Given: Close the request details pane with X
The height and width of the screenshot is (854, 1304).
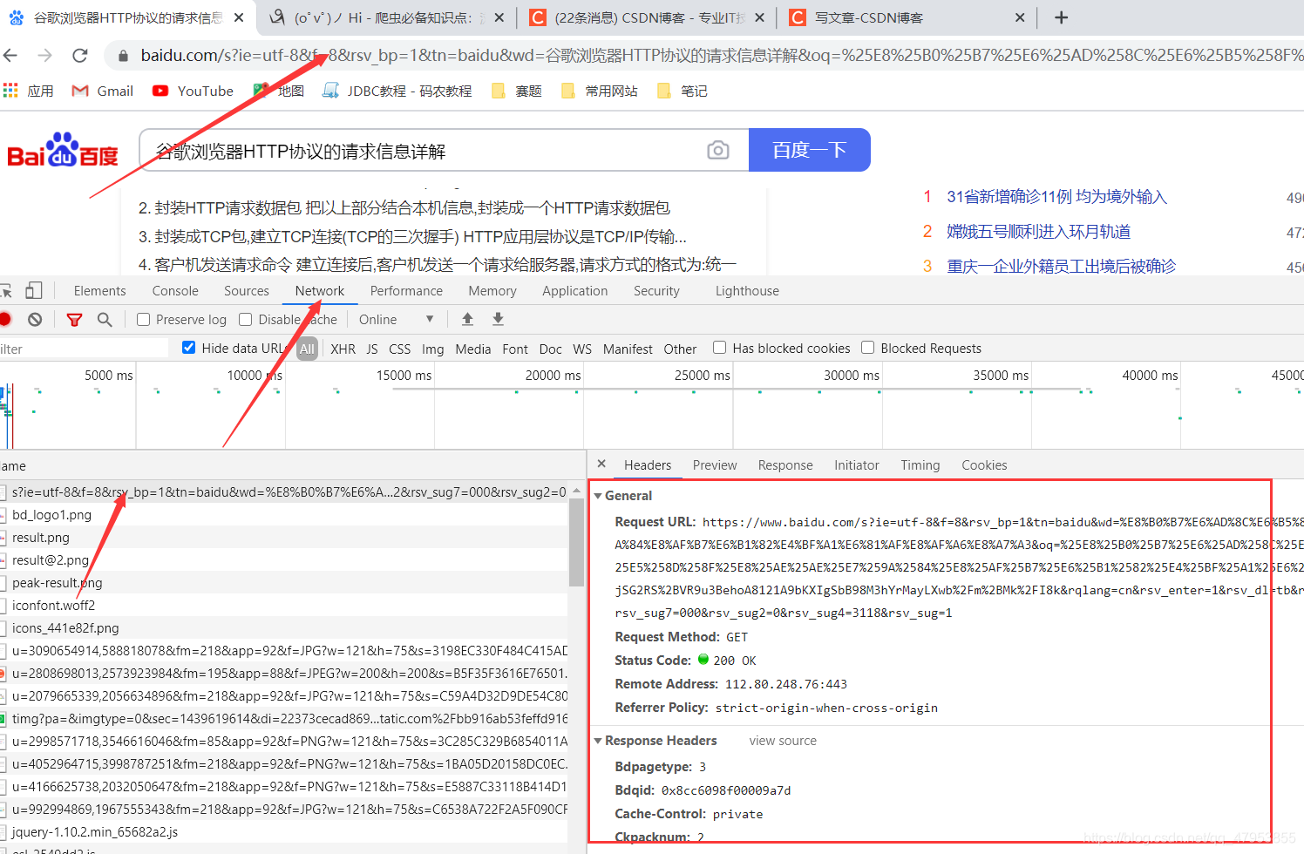Looking at the screenshot, I should pos(601,464).
